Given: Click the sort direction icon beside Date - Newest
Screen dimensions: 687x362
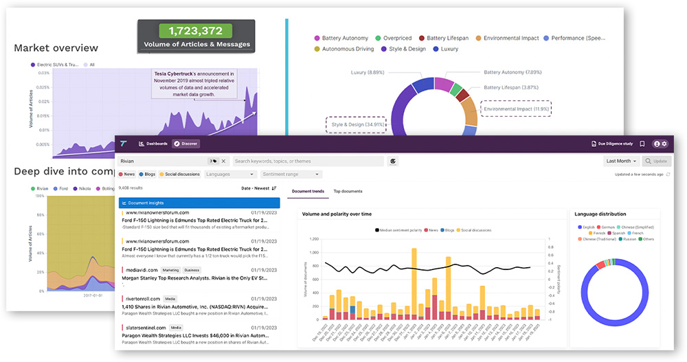Looking at the screenshot, I should [274, 188].
